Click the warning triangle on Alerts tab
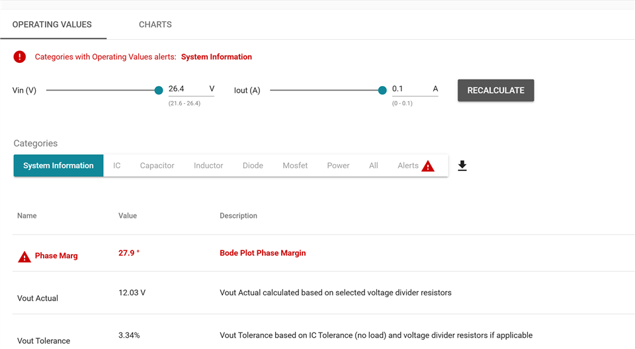Viewport: 635px width, 349px height. (x=428, y=166)
